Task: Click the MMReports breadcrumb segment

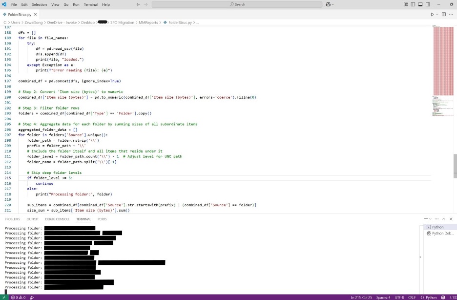Action: tap(148, 22)
